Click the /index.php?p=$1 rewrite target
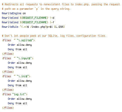This screenshot has height=112, width=122. coord(41,27)
